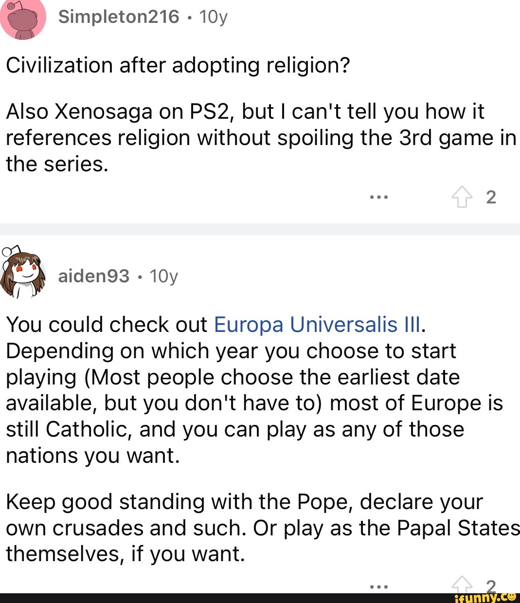
Task: Click aiden93's brown-haired avatar icon
Action: [x=22, y=273]
